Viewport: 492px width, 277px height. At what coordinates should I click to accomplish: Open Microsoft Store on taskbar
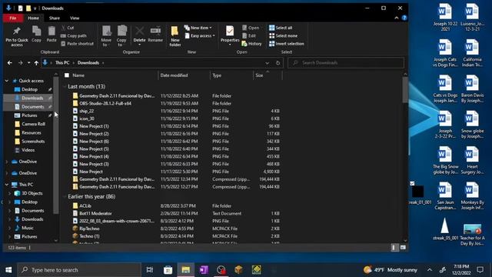point(168,270)
